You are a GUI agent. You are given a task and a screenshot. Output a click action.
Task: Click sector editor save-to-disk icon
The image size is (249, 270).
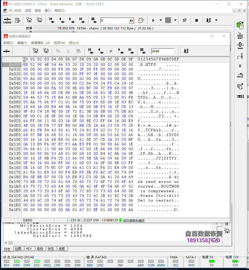[35, 51]
